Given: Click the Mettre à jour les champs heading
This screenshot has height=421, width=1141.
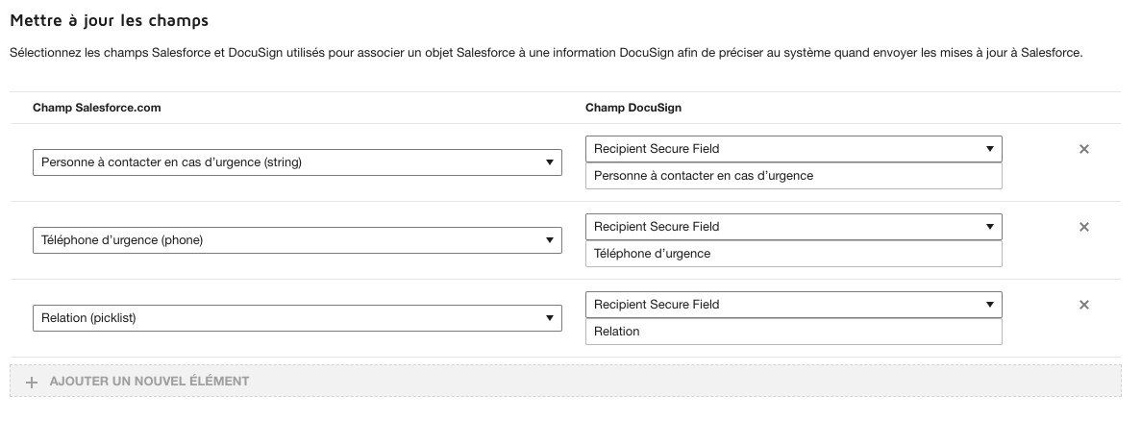Looking at the screenshot, I should (x=109, y=20).
